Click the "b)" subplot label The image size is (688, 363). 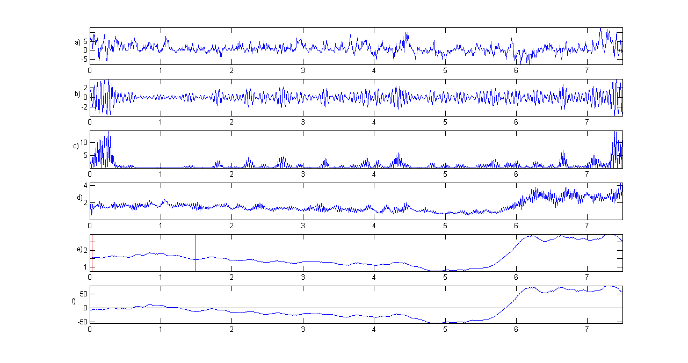pyautogui.click(x=77, y=94)
